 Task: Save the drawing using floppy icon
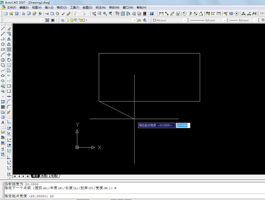[17, 14]
